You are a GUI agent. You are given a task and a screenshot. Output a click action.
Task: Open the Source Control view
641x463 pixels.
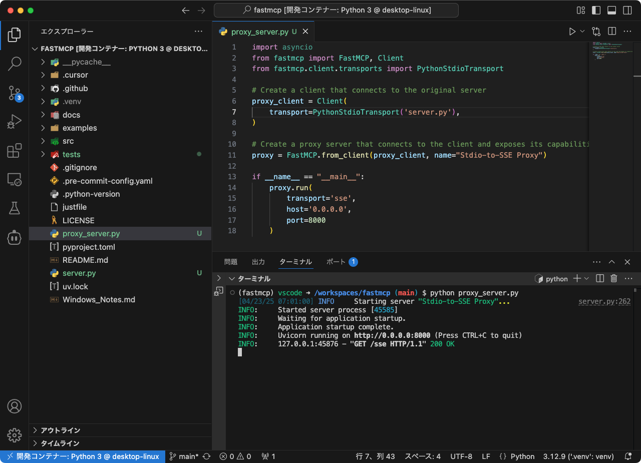click(15, 93)
